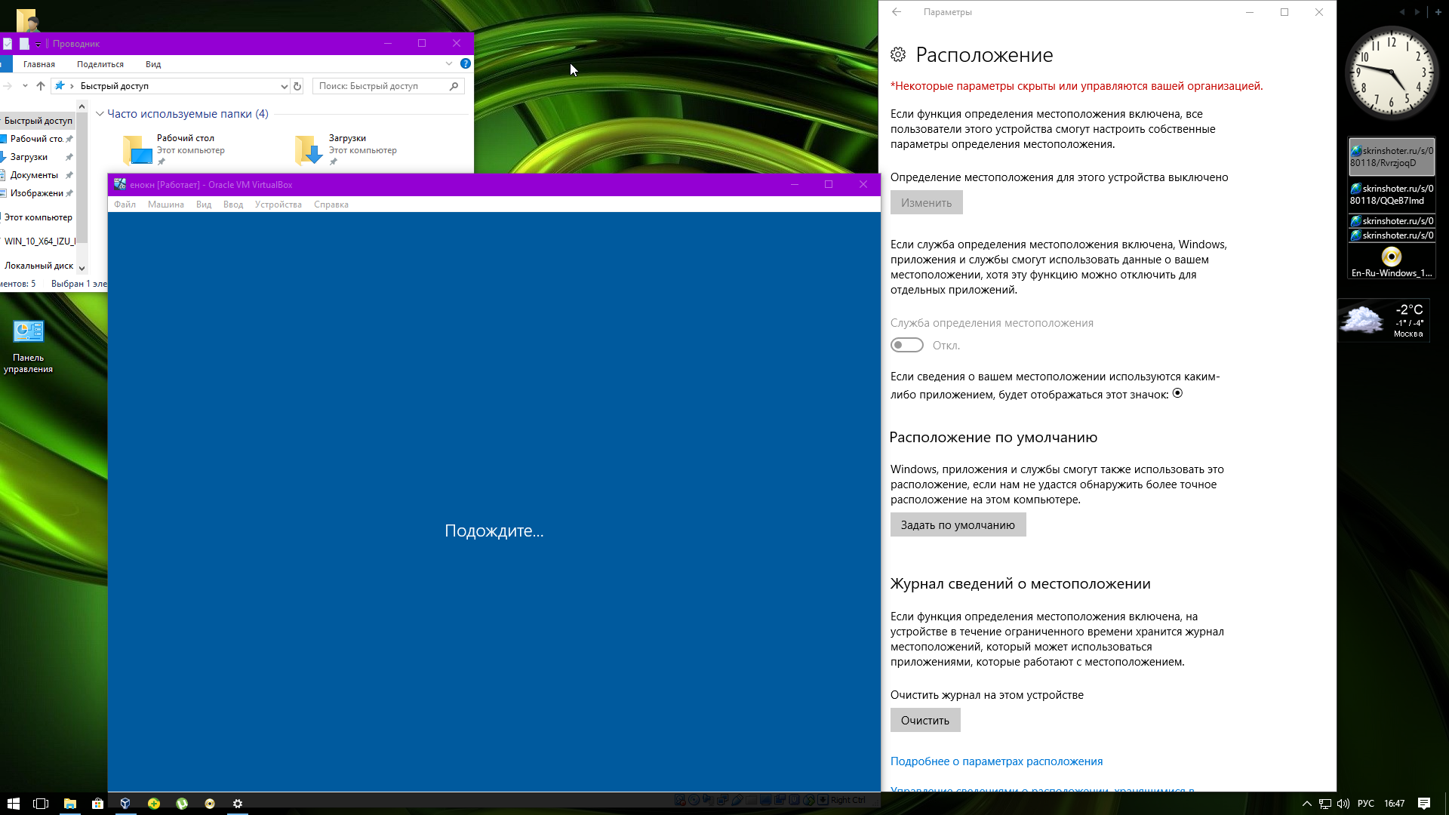The width and height of the screenshot is (1449, 815).
Task: Open Подробнее о параметрах расположения link
Action: (x=996, y=761)
